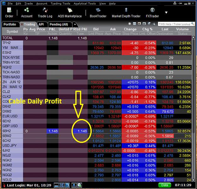Viewport: 197px width, 189px height.
Task: Click the Last column header
Action: tap(165, 29)
